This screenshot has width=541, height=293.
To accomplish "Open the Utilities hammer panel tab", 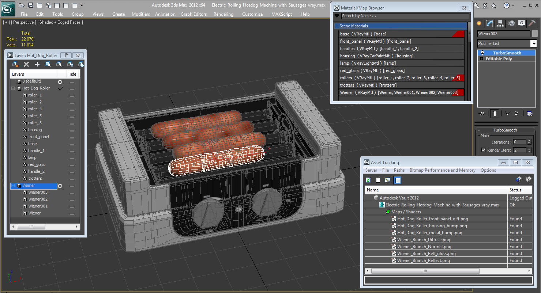I will coord(532,23).
